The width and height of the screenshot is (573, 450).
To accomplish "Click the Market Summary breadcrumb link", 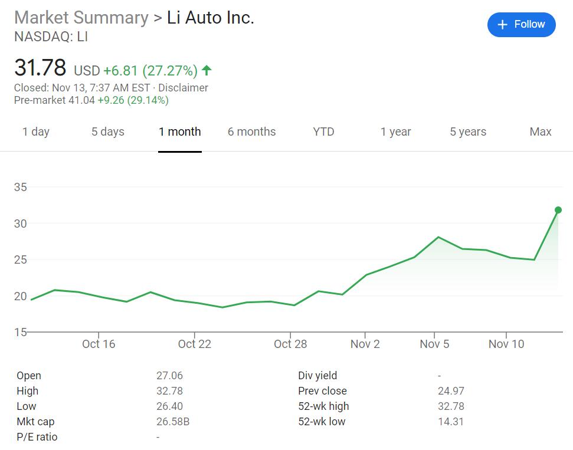I will coord(81,18).
